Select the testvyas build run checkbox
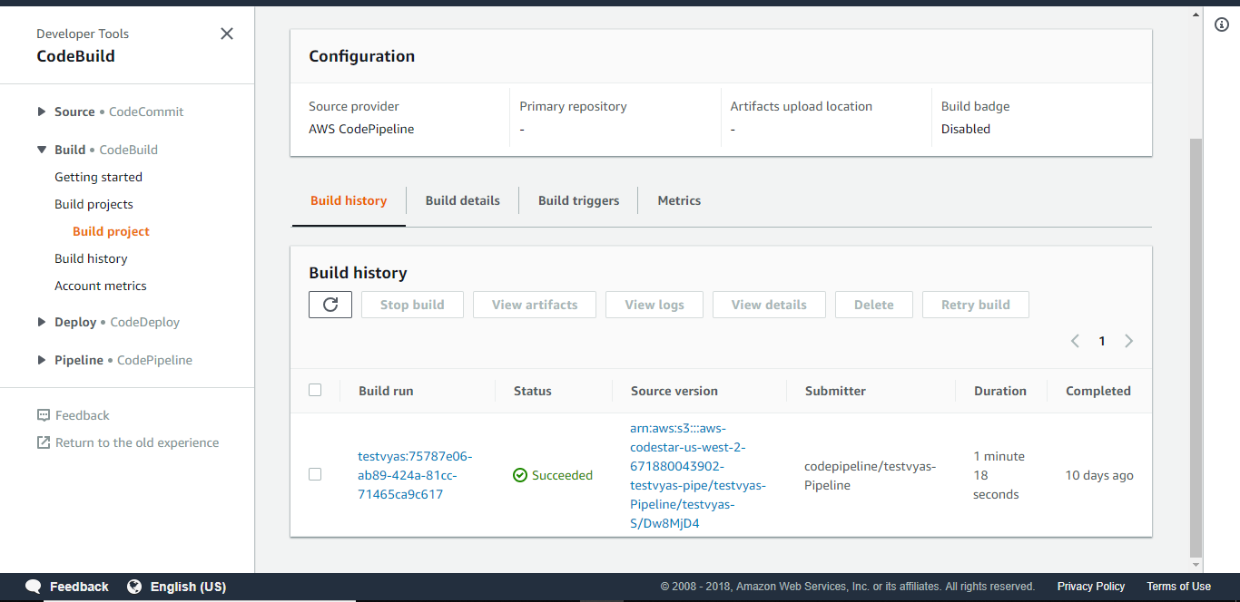The width and height of the screenshot is (1240, 602). (315, 474)
